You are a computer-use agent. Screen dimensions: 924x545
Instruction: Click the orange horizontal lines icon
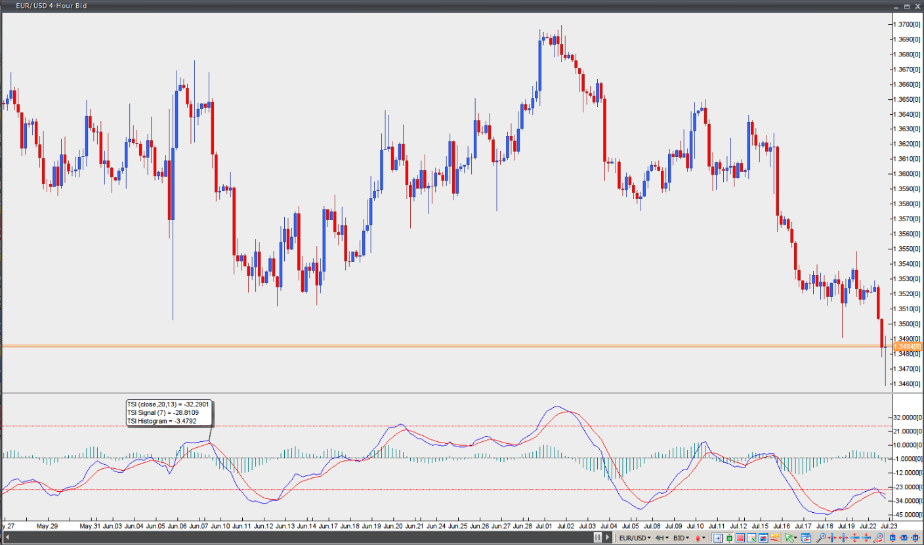[x=774, y=538]
